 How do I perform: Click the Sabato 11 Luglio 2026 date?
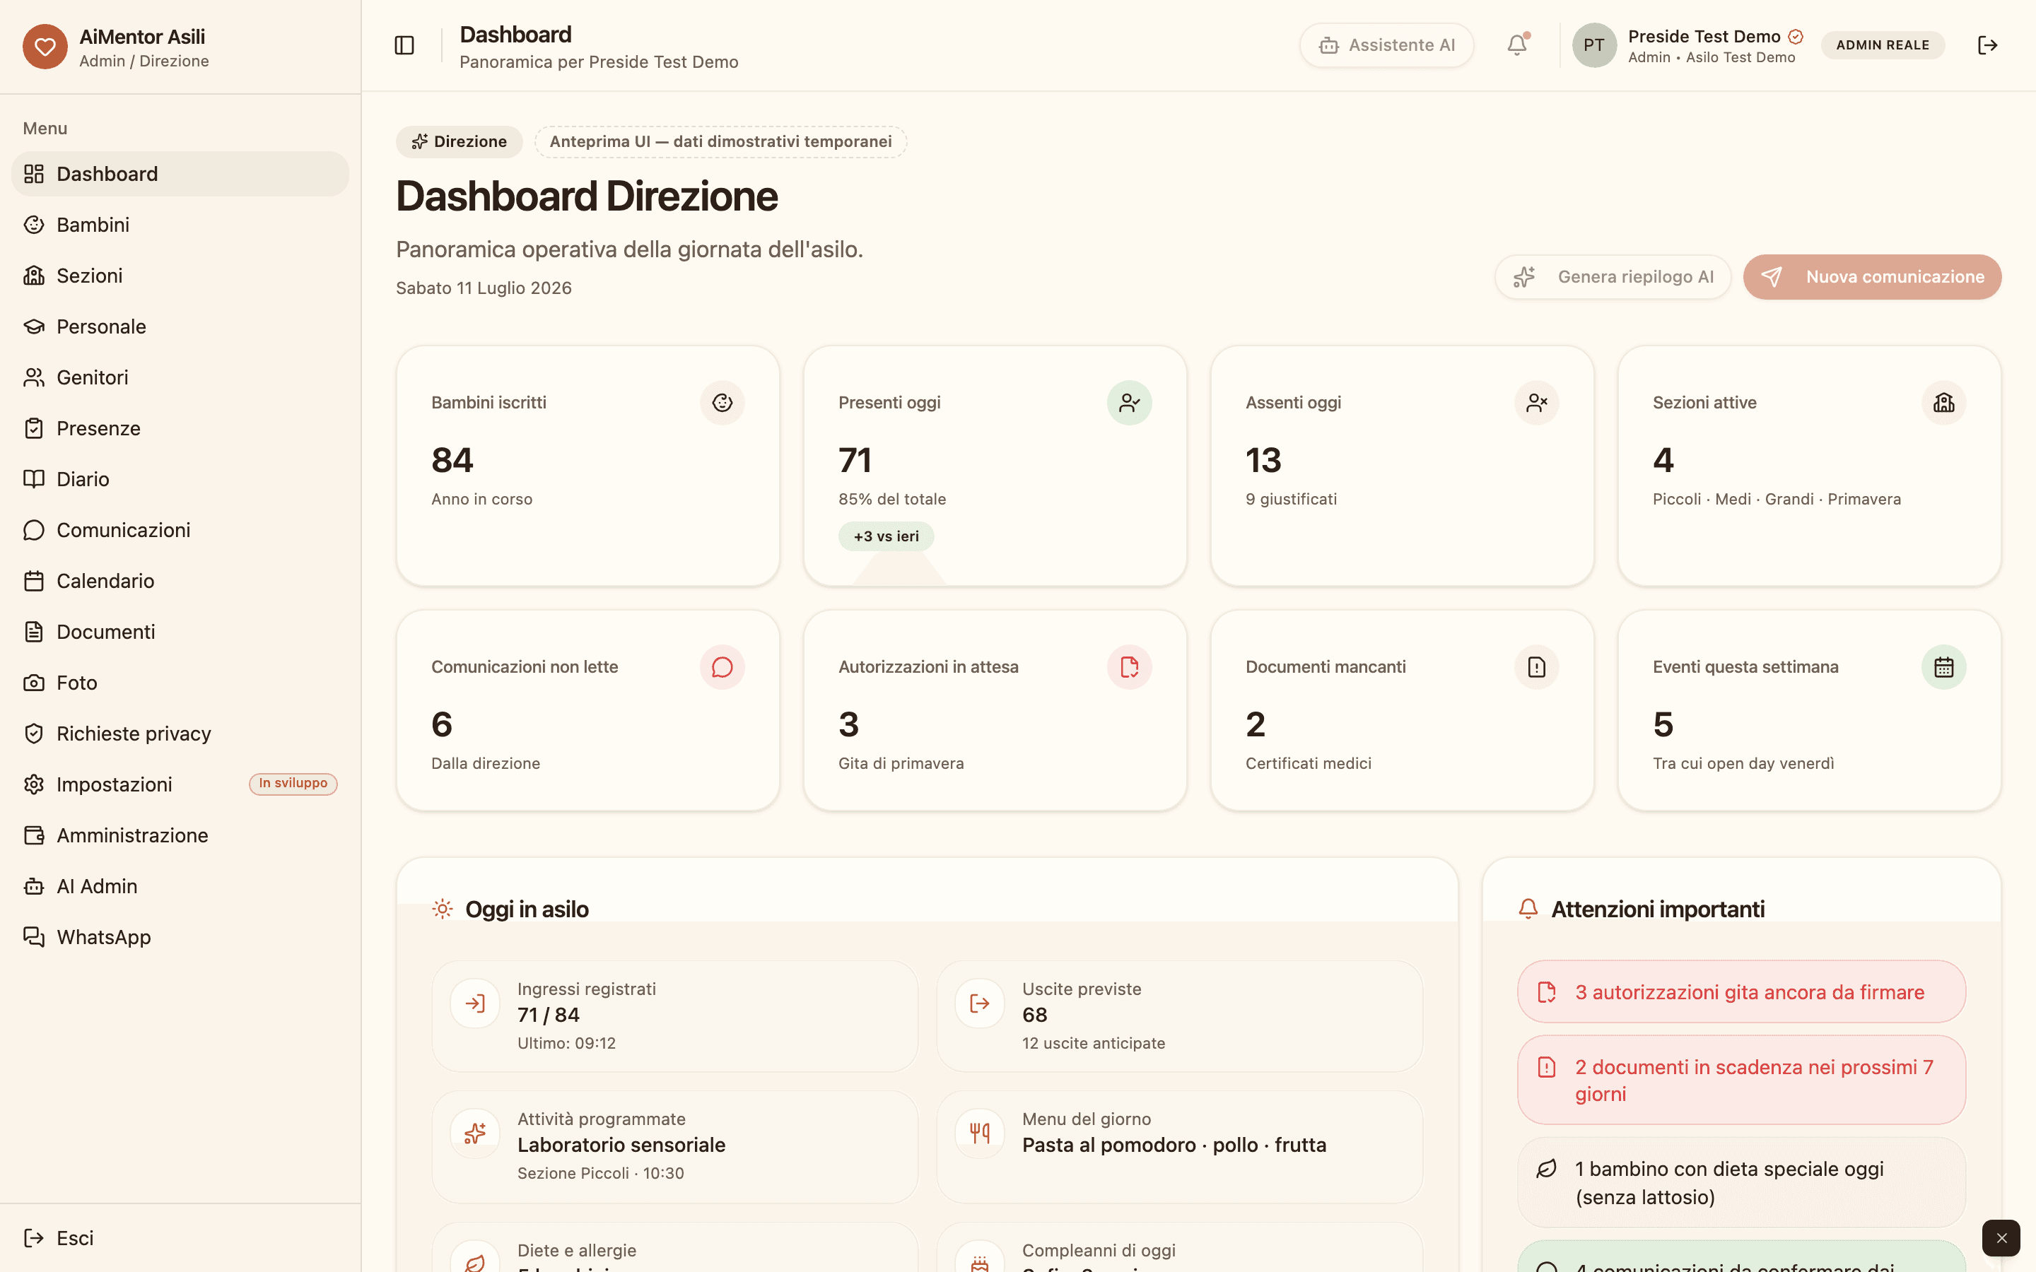(x=484, y=288)
